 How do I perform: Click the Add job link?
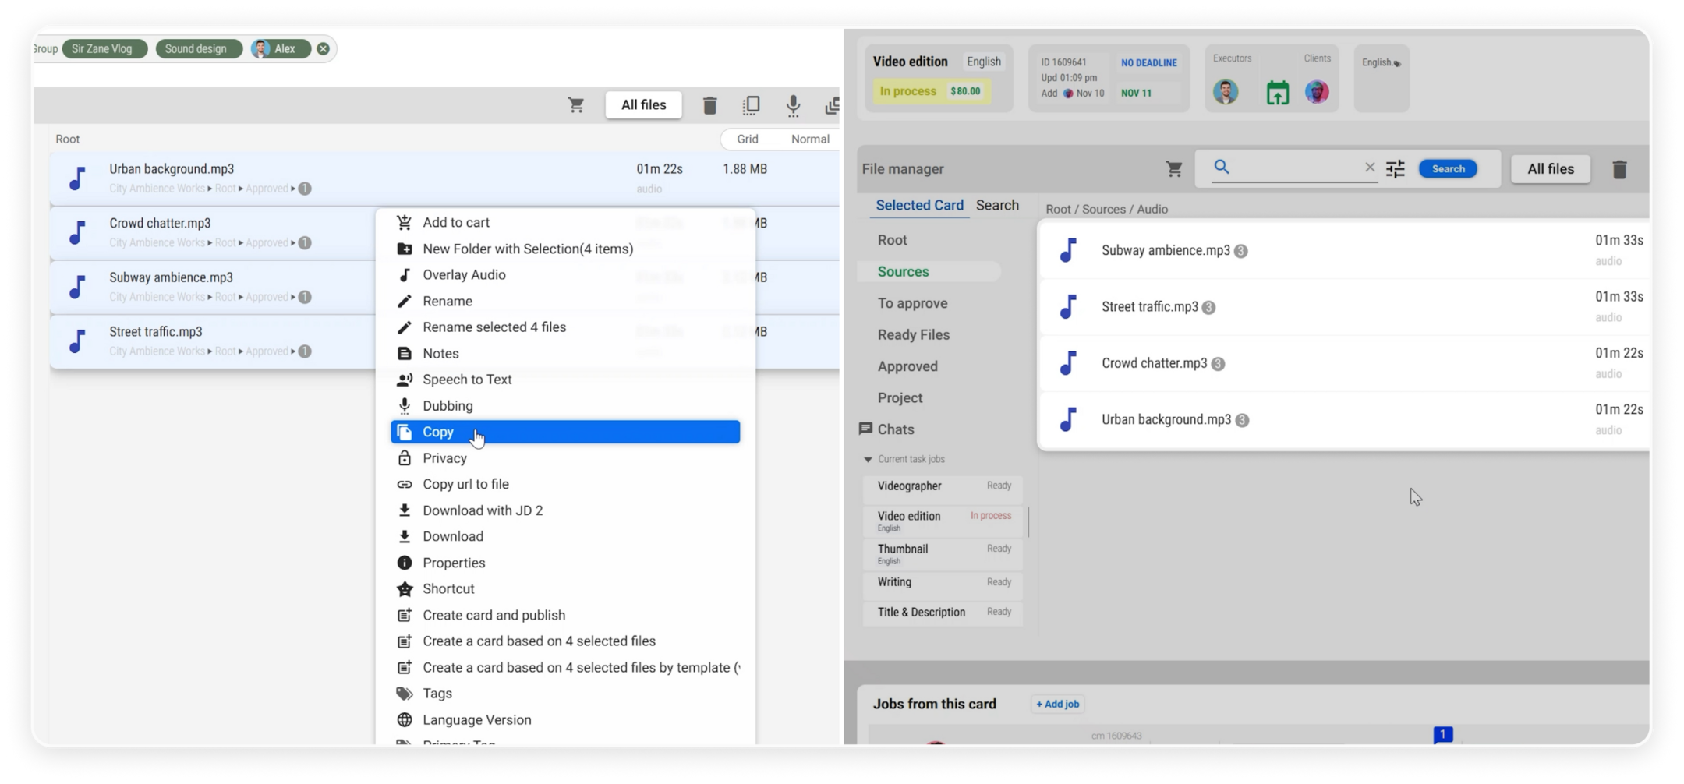[1057, 704]
